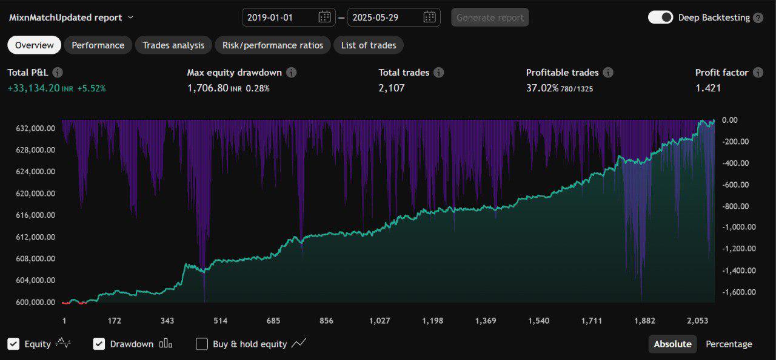Switch to the Performance tab
The height and width of the screenshot is (360, 776).
coord(98,45)
